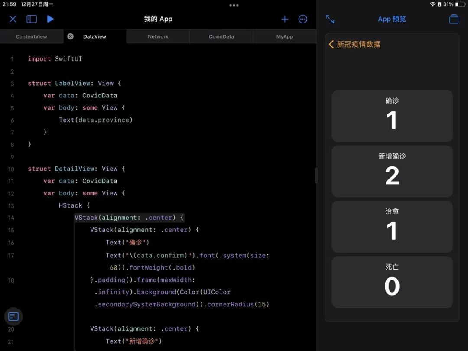Open the preview windows stack icon
This screenshot has height=351, width=468.
tap(454, 19)
